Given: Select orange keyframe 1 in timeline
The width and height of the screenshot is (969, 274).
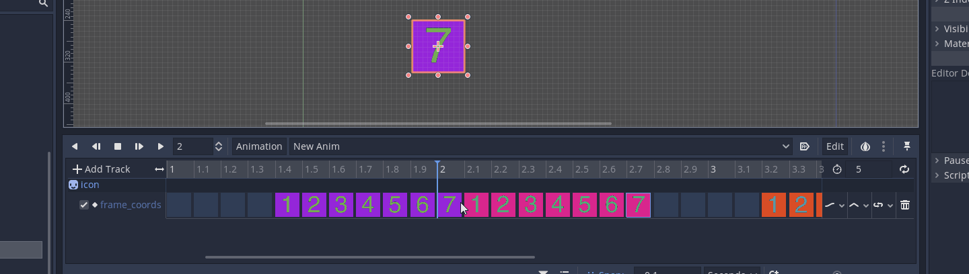Looking at the screenshot, I should [x=774, y=205].
